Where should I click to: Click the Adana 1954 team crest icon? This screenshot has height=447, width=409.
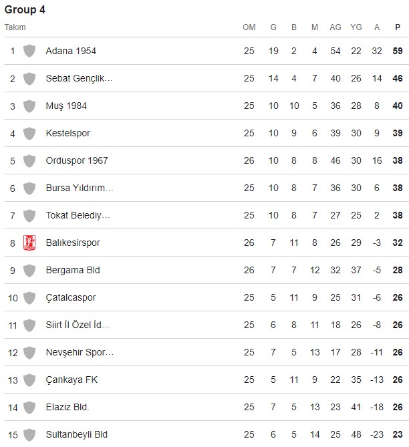coord(29,51)
